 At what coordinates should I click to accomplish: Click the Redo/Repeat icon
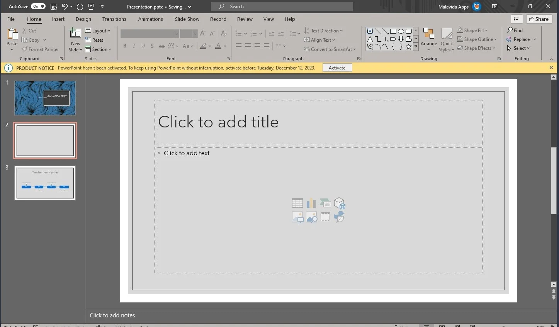click(x=80, y=7)
